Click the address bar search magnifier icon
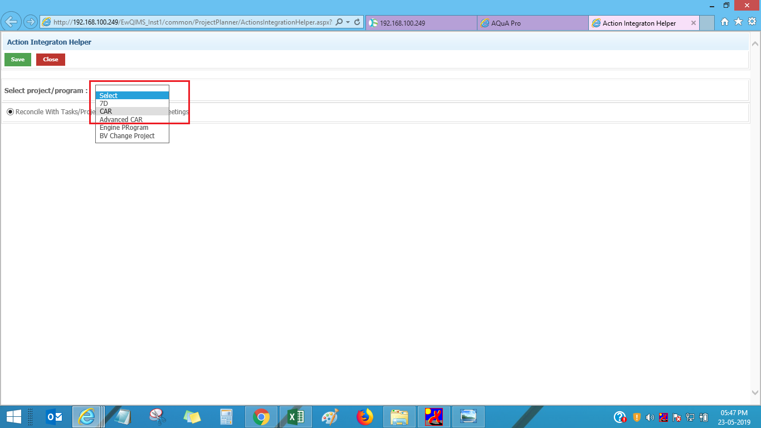 [339, 22]
